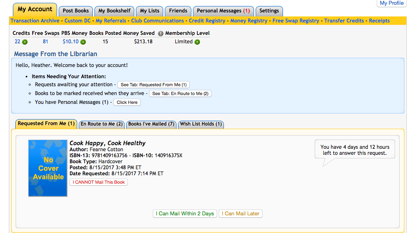Image resolution: width=412 pixels, height=233 pixels.
Task: Click info icon next to Money Saved
Action: click(160, 34)
